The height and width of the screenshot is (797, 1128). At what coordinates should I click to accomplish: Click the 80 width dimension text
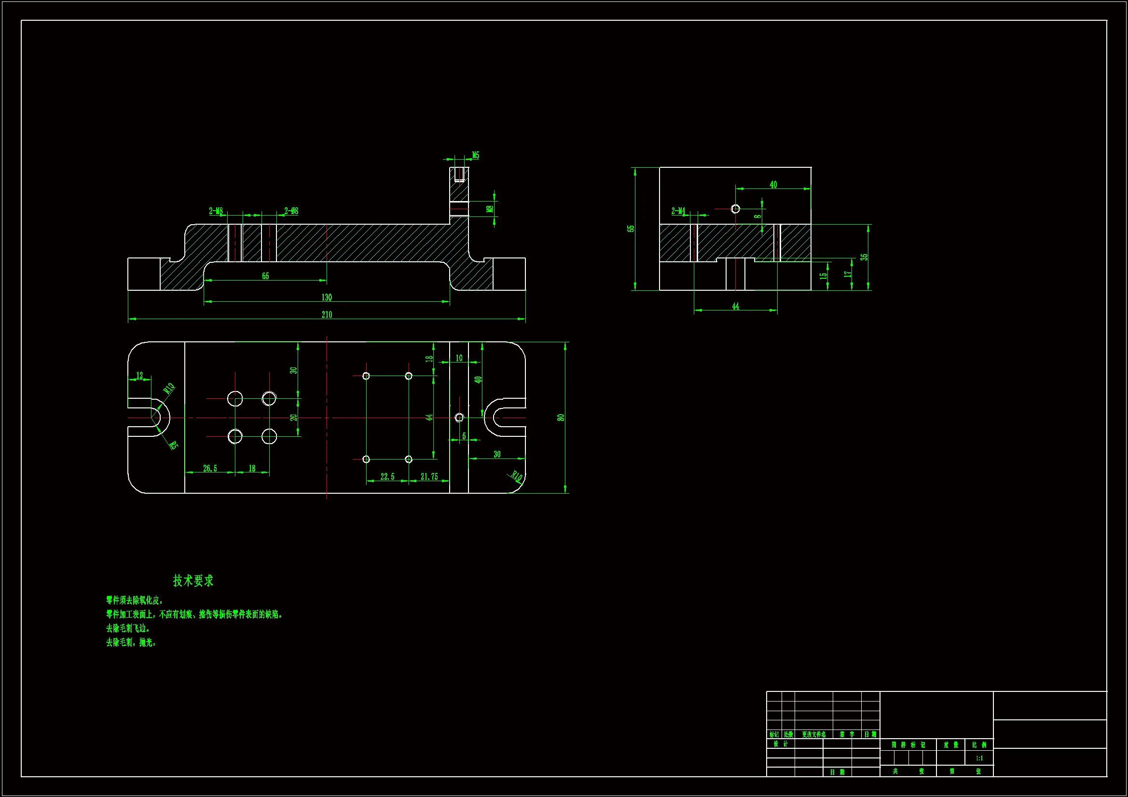(x=561, y=418)
